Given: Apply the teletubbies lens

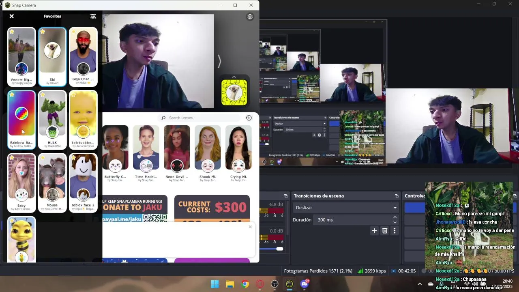Looking at the screenshot, I should [83, 120].
